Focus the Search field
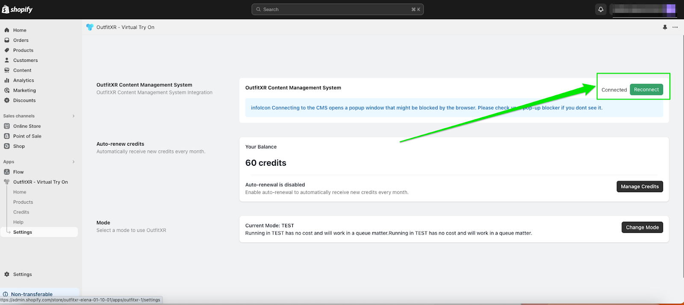Image resolution: width=684 pixels, height=305 pixels. pos(338,9)
